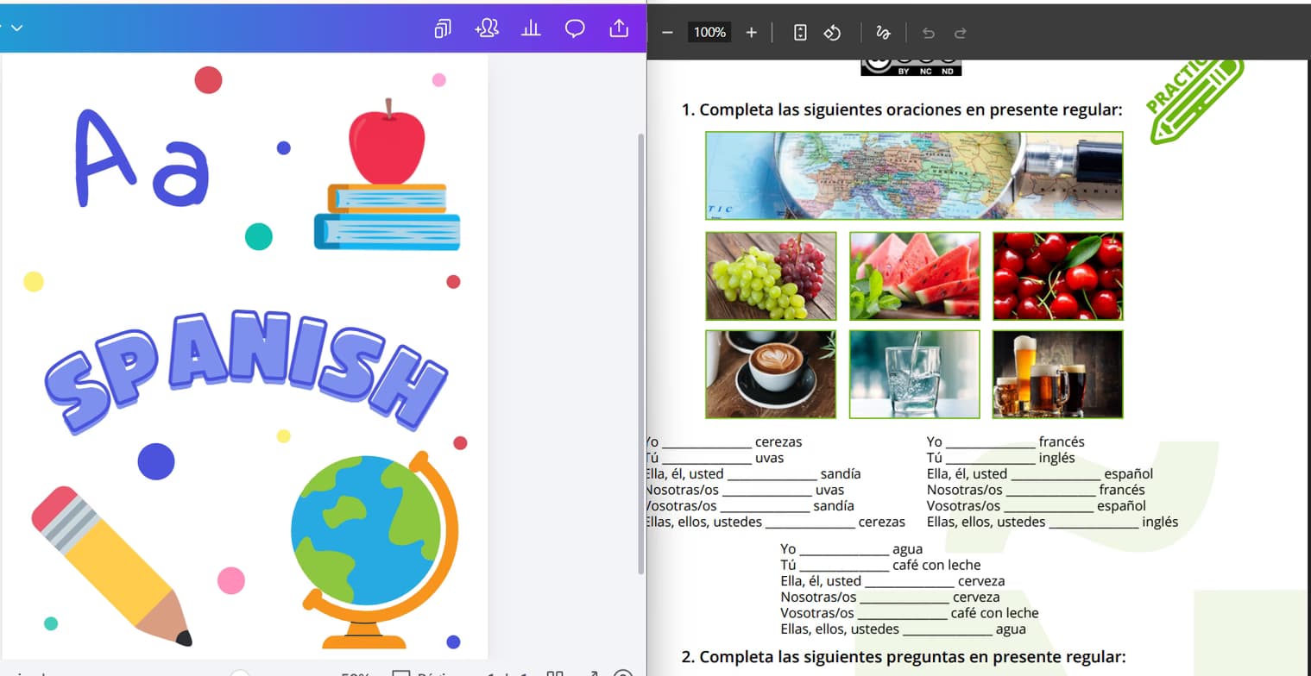Zoom in the PDF with the plus button

click(751, 32)
